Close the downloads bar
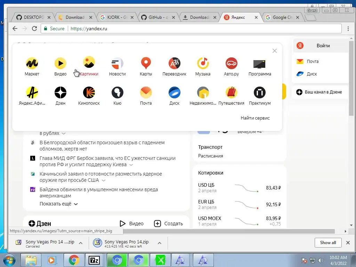This screenshot has height=267, width=356. [x=348, y=243]
